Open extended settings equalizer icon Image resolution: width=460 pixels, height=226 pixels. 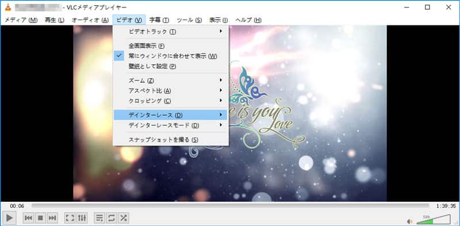click(82, 218)
